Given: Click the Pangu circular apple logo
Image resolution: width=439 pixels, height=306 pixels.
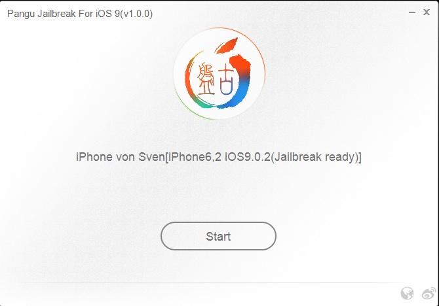Looking at the screenshot, I should (x=220, y=73).
